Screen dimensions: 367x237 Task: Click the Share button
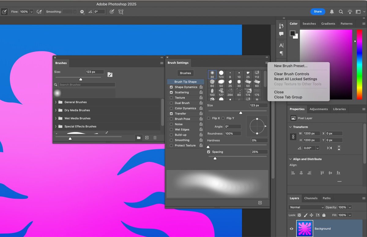317,11
